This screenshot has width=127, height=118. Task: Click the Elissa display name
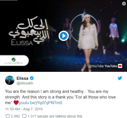22,78
